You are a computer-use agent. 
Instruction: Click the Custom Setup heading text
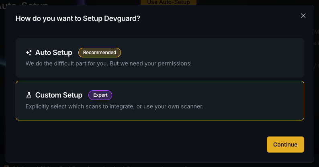point(59,95)
